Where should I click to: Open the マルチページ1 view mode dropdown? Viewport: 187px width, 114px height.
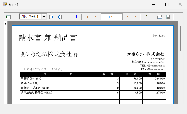(44, 17)
